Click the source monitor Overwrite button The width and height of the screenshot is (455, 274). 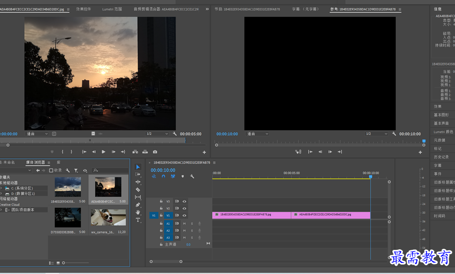[x=145, y=152]
